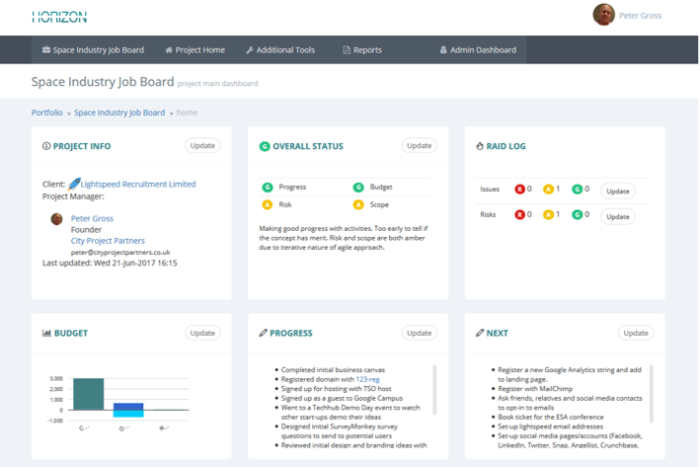This screenshot has height=467, width=700.
Task: Click amber status badge beside Risk
Action: [x=267, y=205]
